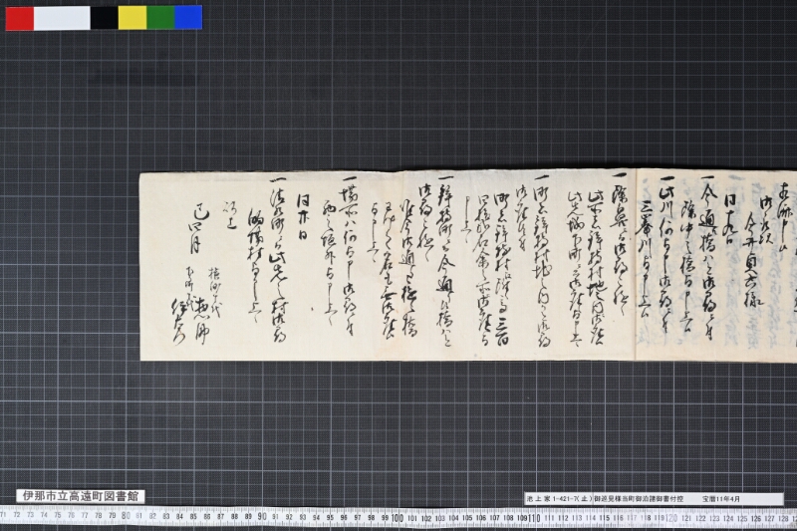Click the red color patch

[x=20, y=18]
